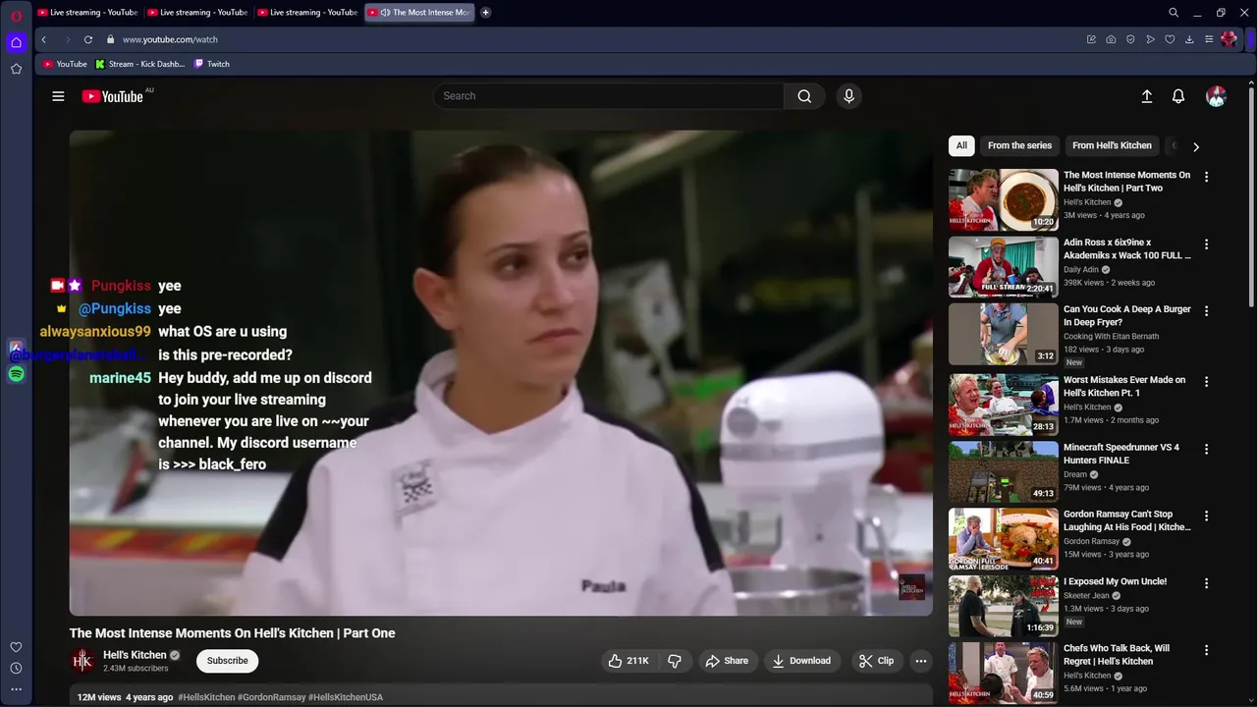This screenshot has height=707, width=1257.
Task: Open I Exposed My Own Uncle thumbnail
Action: point(1003,606)
